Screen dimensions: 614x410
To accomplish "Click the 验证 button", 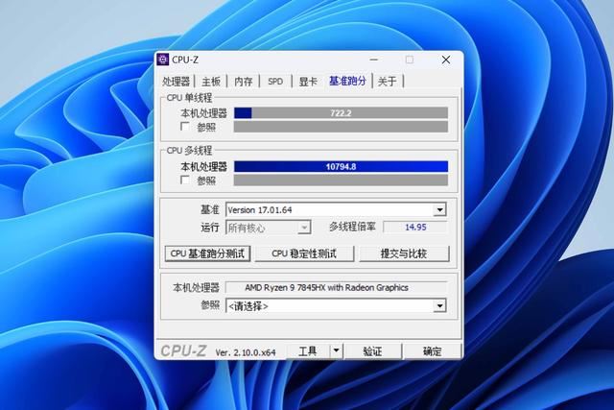I will pyautogui.click(x=372, y=351).
